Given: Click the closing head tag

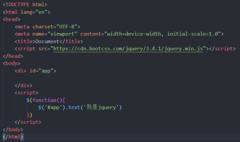Looking at the screenshot, I should click(13, 56).
